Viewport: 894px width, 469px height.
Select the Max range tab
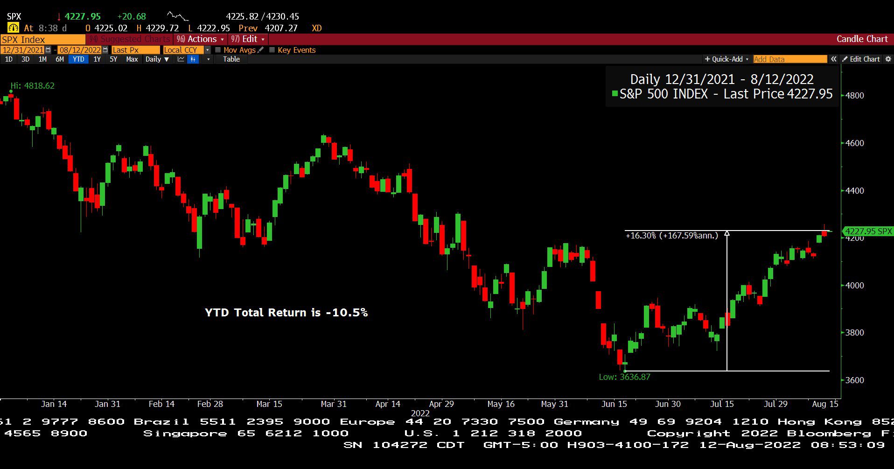(132, 59)
